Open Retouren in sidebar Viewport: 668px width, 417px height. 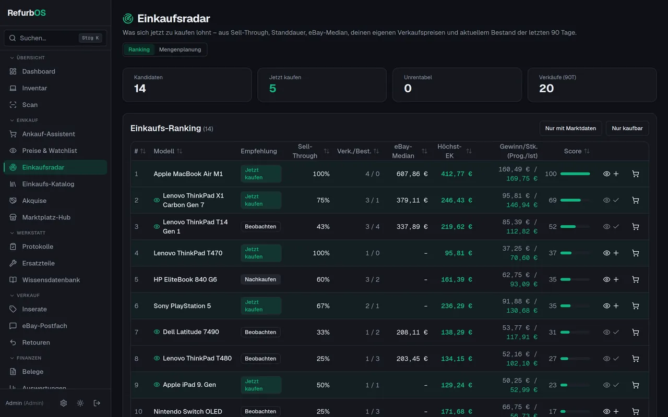[x=55, y=342]
